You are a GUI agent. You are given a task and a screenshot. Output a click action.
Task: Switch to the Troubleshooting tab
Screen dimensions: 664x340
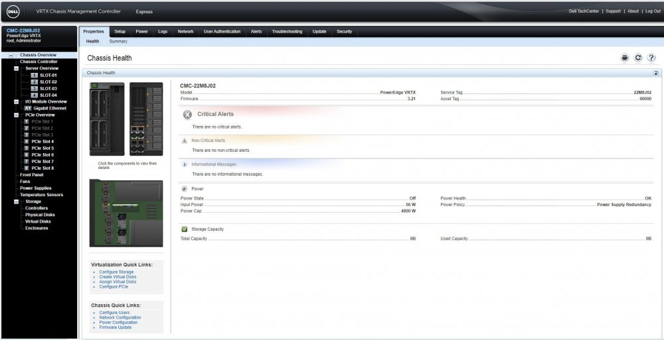coord(287,32)
